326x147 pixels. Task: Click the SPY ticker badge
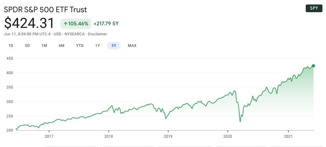tap(314, 8)
